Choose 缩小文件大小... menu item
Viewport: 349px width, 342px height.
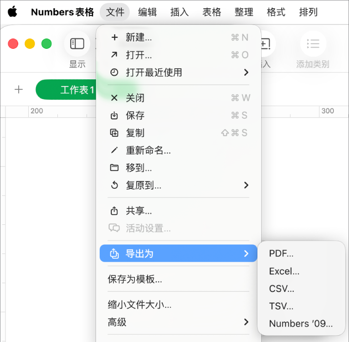click(x=179, y=305)
